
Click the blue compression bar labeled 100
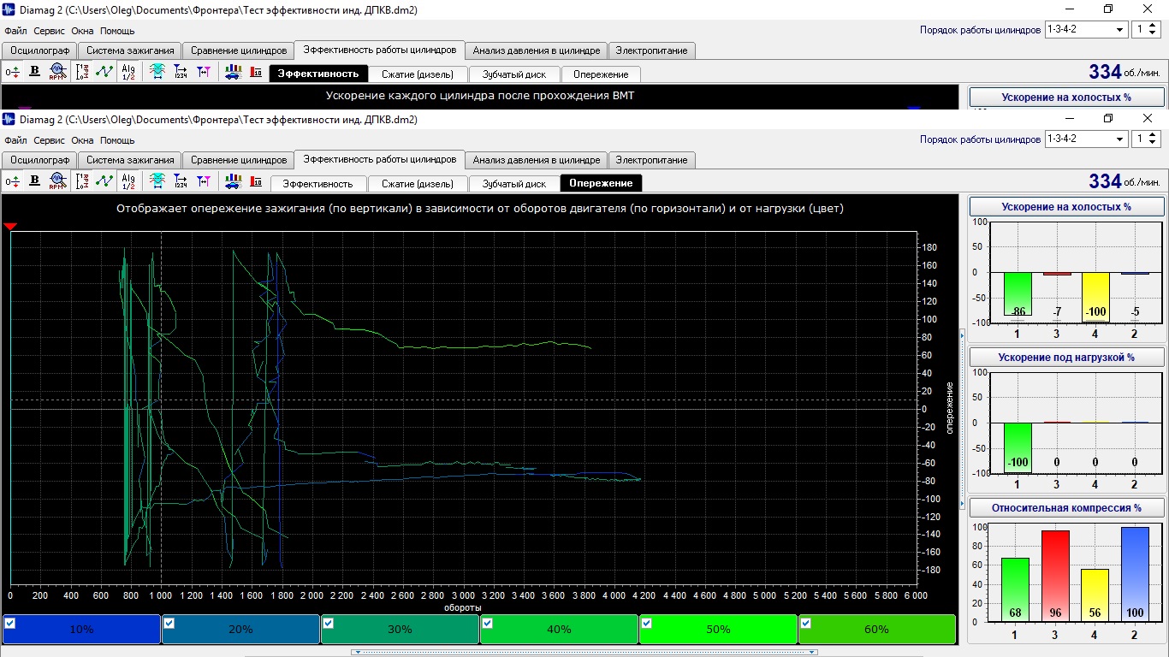click(x=1135, y=574)
